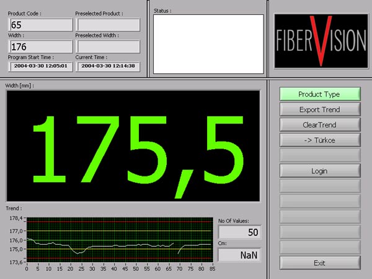Click the Product Code field showing 65

coord(40,25)
